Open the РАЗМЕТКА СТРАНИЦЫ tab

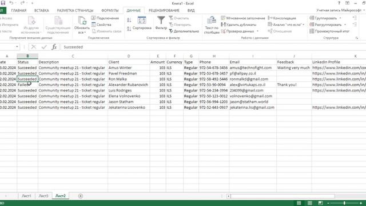pos(75,10)
